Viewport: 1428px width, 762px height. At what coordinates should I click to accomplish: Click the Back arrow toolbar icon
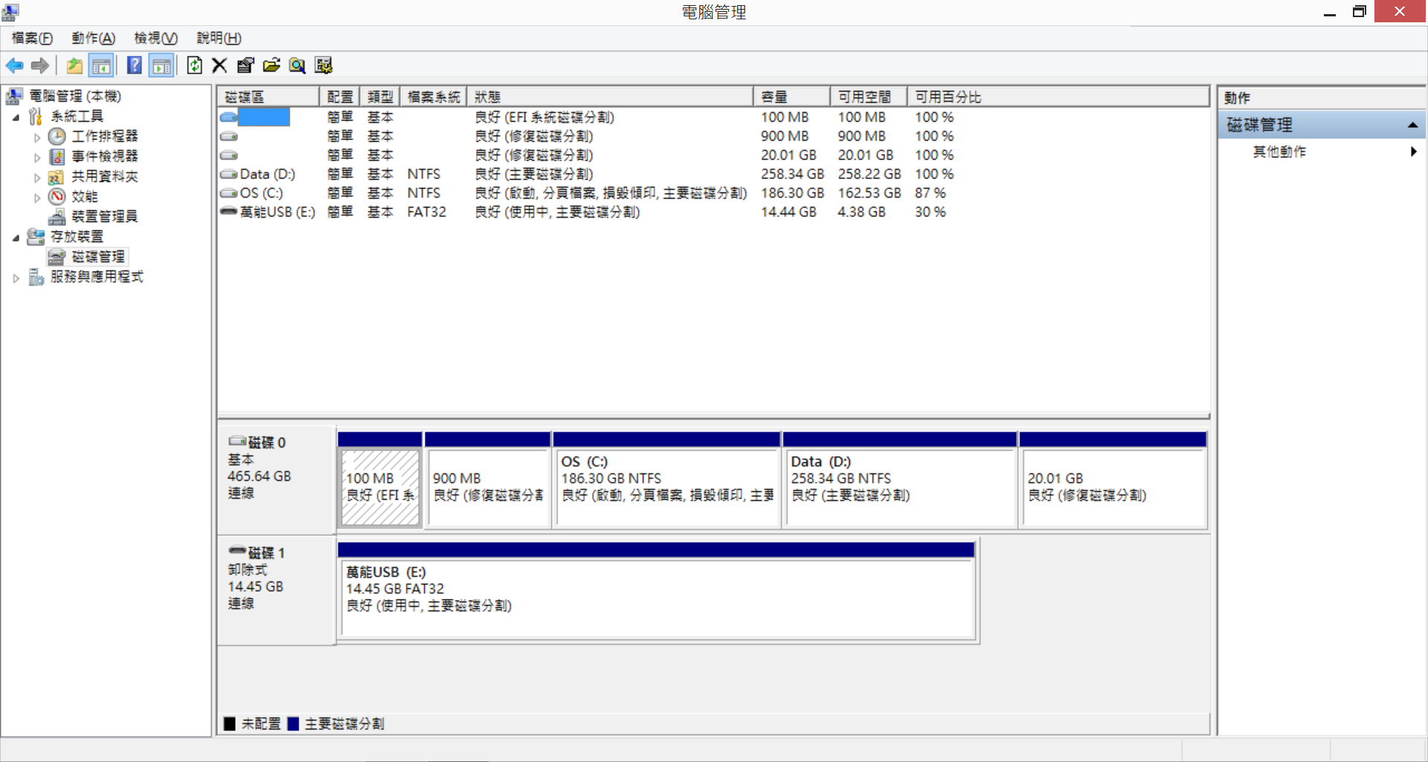point(14,65)
